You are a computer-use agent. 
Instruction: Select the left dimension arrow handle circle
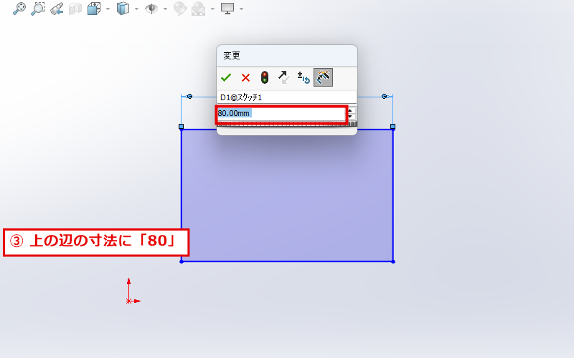189,97
